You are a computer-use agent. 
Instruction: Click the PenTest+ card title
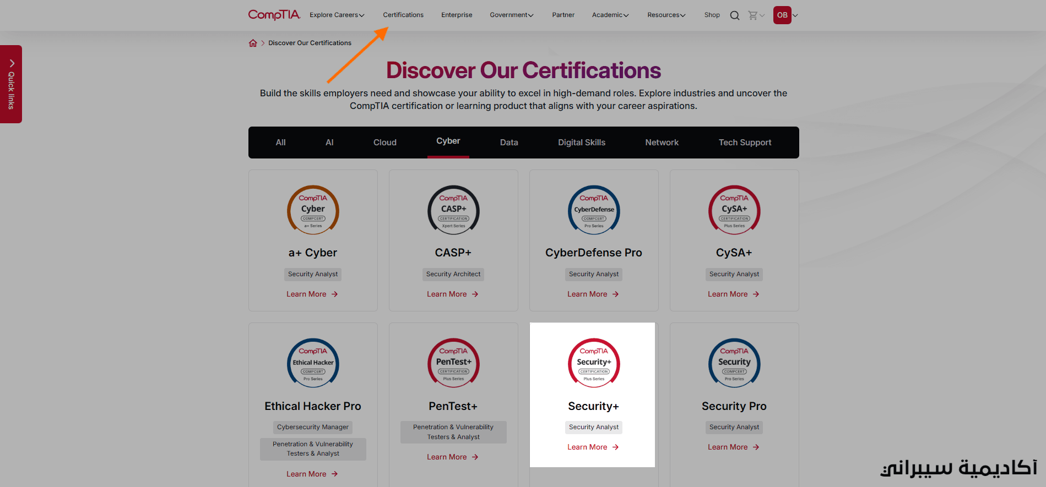point(453,406)
